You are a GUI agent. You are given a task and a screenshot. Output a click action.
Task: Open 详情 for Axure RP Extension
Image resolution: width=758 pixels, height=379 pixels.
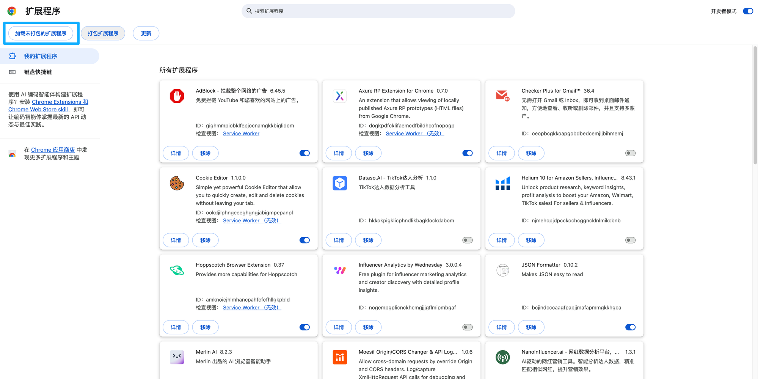(x=339, y=153)
